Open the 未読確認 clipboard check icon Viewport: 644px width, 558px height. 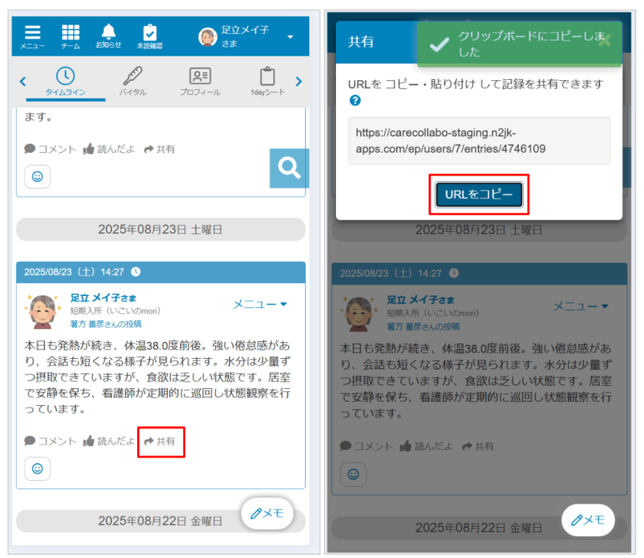[150, 36]
